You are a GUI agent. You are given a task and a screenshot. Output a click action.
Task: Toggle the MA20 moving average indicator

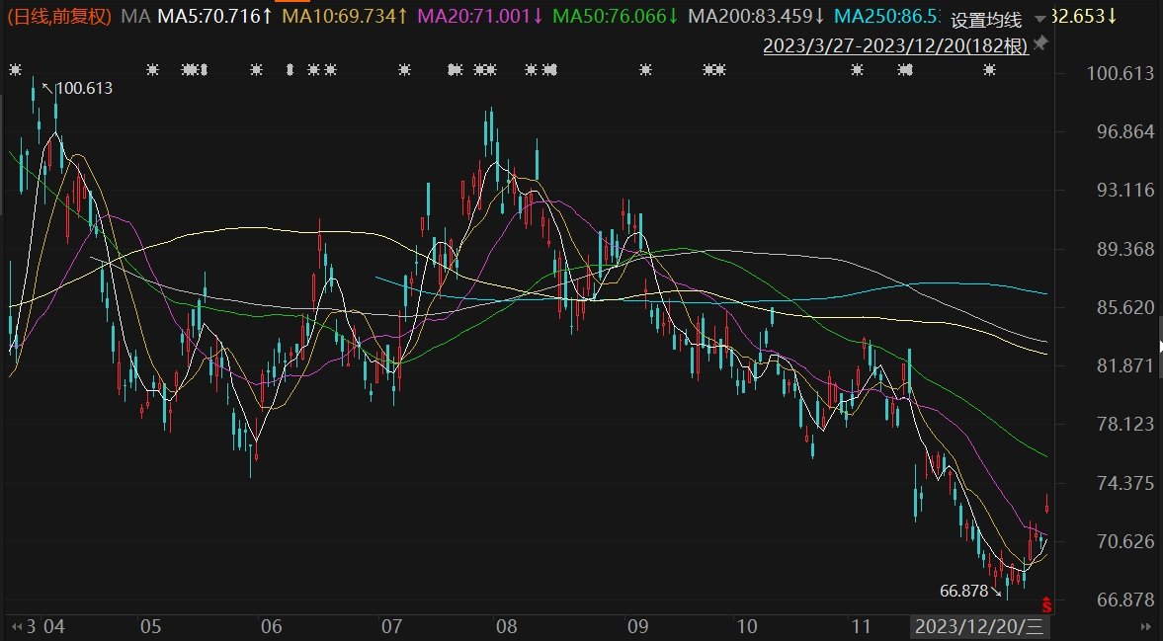(480, 17)
